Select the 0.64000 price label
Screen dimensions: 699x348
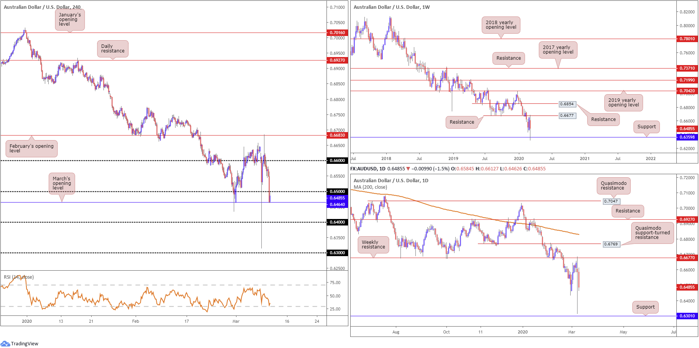[337, 222]
